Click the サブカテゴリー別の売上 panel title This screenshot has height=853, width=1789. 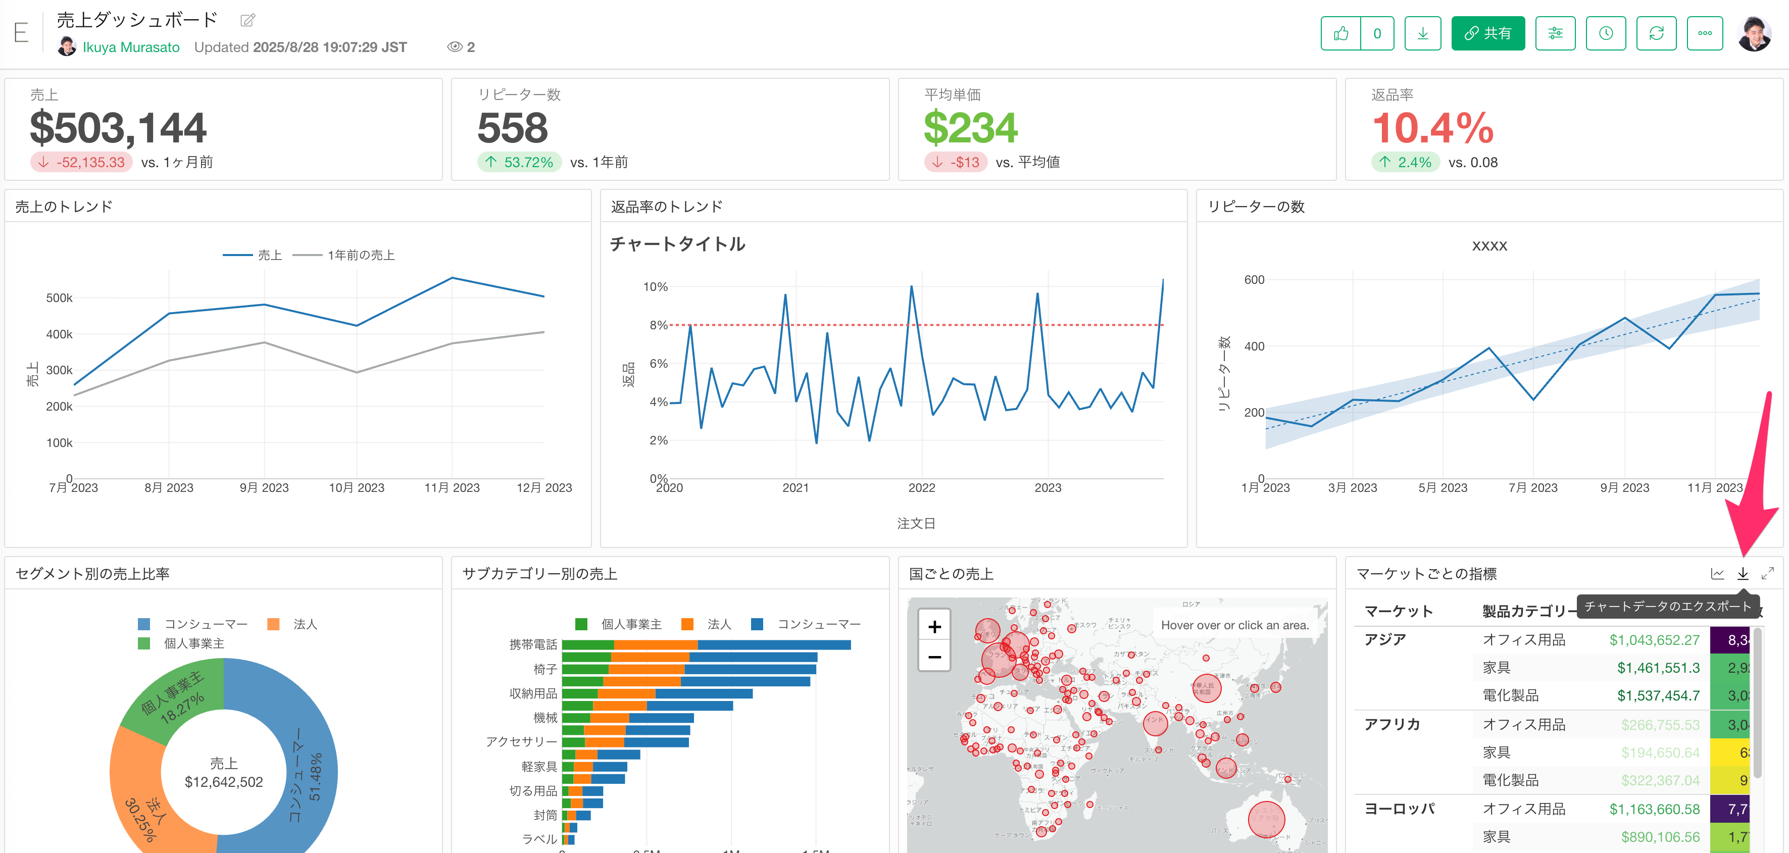539,573
